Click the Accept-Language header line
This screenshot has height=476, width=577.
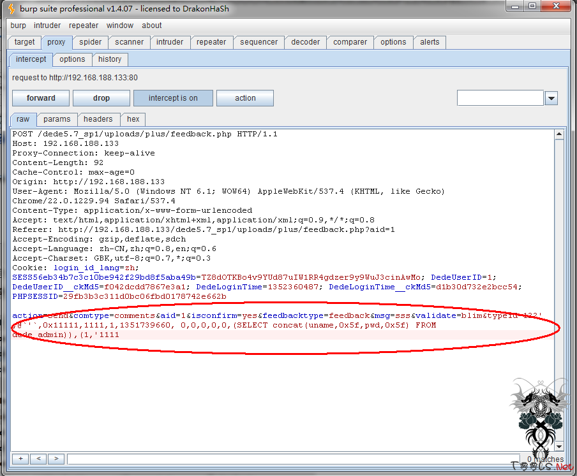(114, 249)
